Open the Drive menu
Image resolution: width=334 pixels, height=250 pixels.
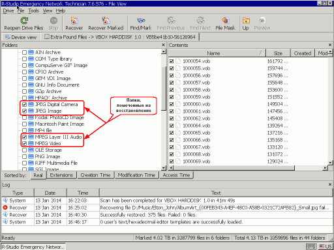pos(8,10)
